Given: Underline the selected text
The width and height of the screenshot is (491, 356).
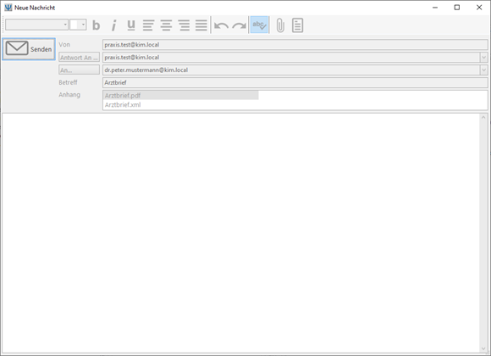Looking at the screenshot, I should point(131,25).
